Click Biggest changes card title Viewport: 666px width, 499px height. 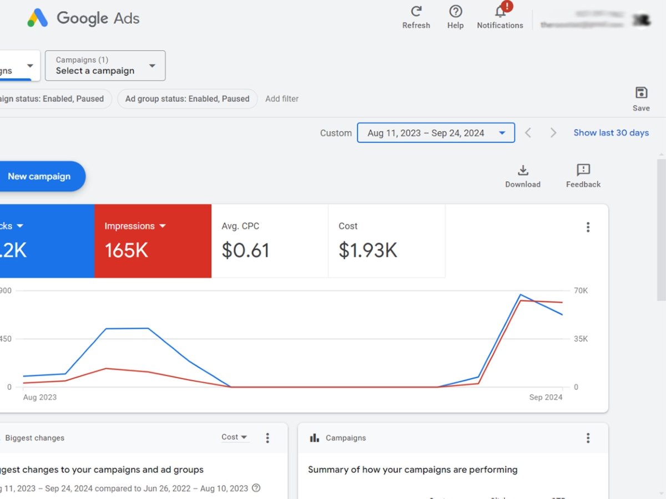coord(34,438)
